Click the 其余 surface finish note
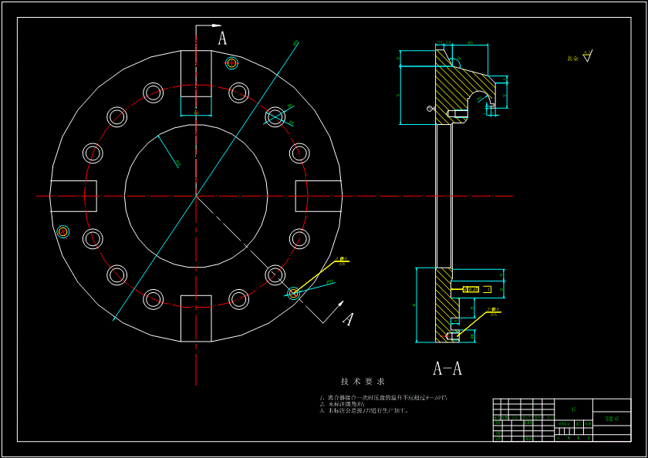 pyautogui.click(x=572, y=59)
